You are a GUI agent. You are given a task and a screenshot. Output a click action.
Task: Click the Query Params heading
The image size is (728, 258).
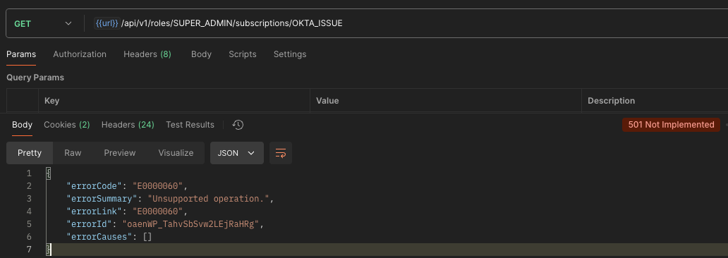point(35,78)
